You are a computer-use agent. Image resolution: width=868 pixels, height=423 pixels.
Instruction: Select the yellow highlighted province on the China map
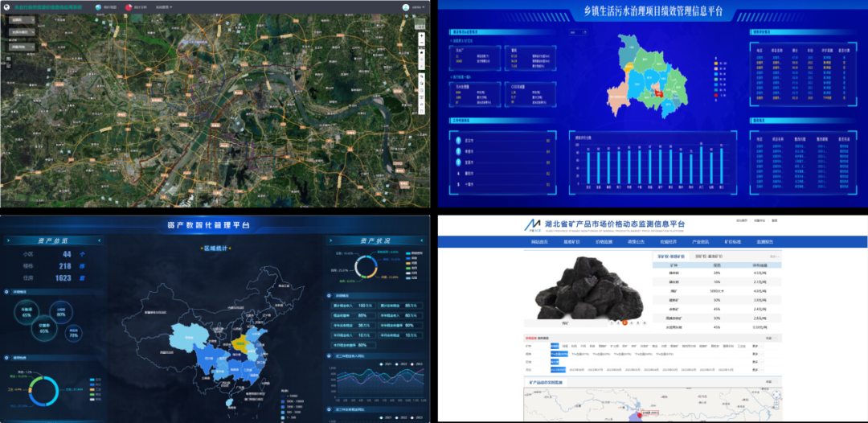239,343
